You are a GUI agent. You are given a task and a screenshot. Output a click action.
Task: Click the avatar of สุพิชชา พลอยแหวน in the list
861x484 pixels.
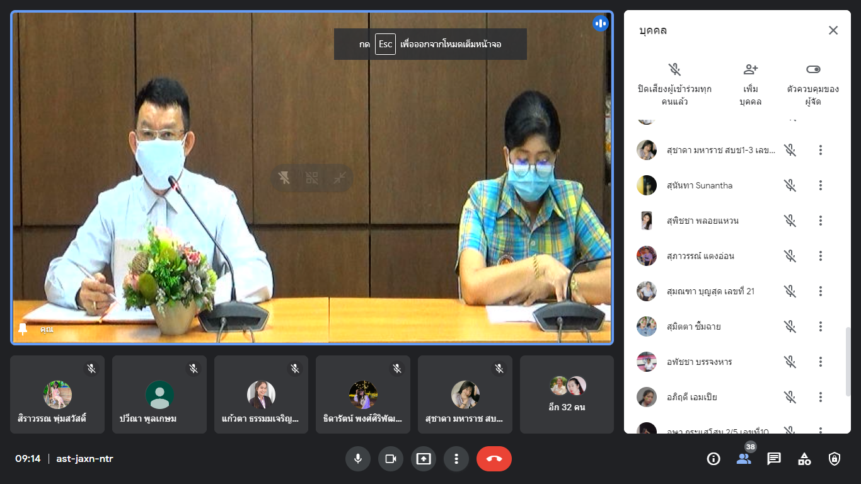click(x=647, y=221)
